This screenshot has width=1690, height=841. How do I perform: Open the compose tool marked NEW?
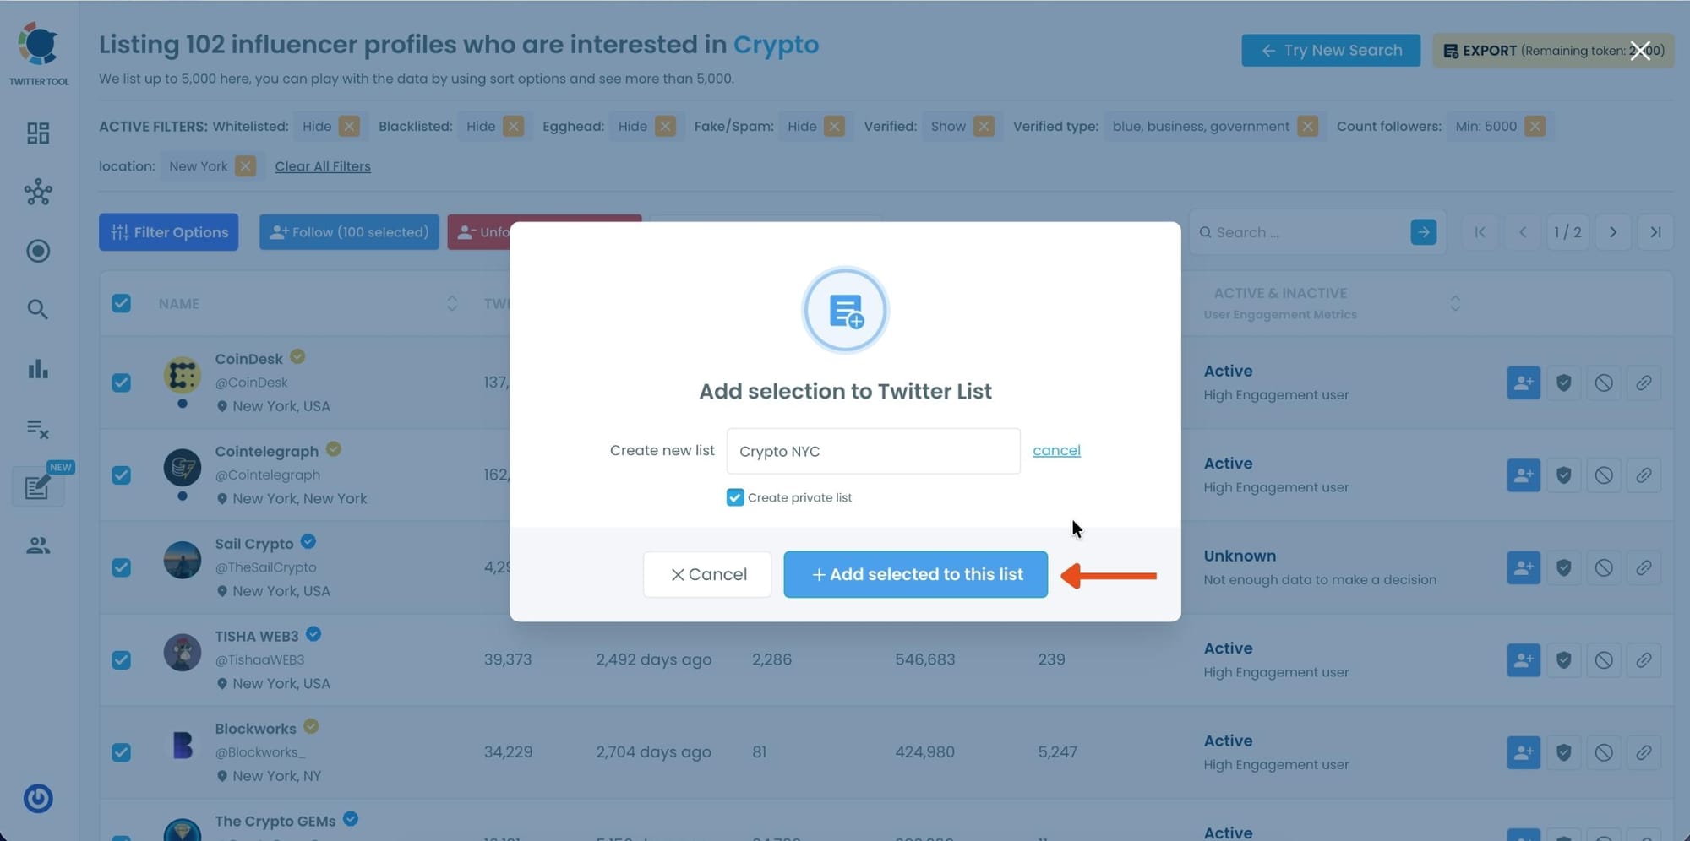[x=37, y=487]
